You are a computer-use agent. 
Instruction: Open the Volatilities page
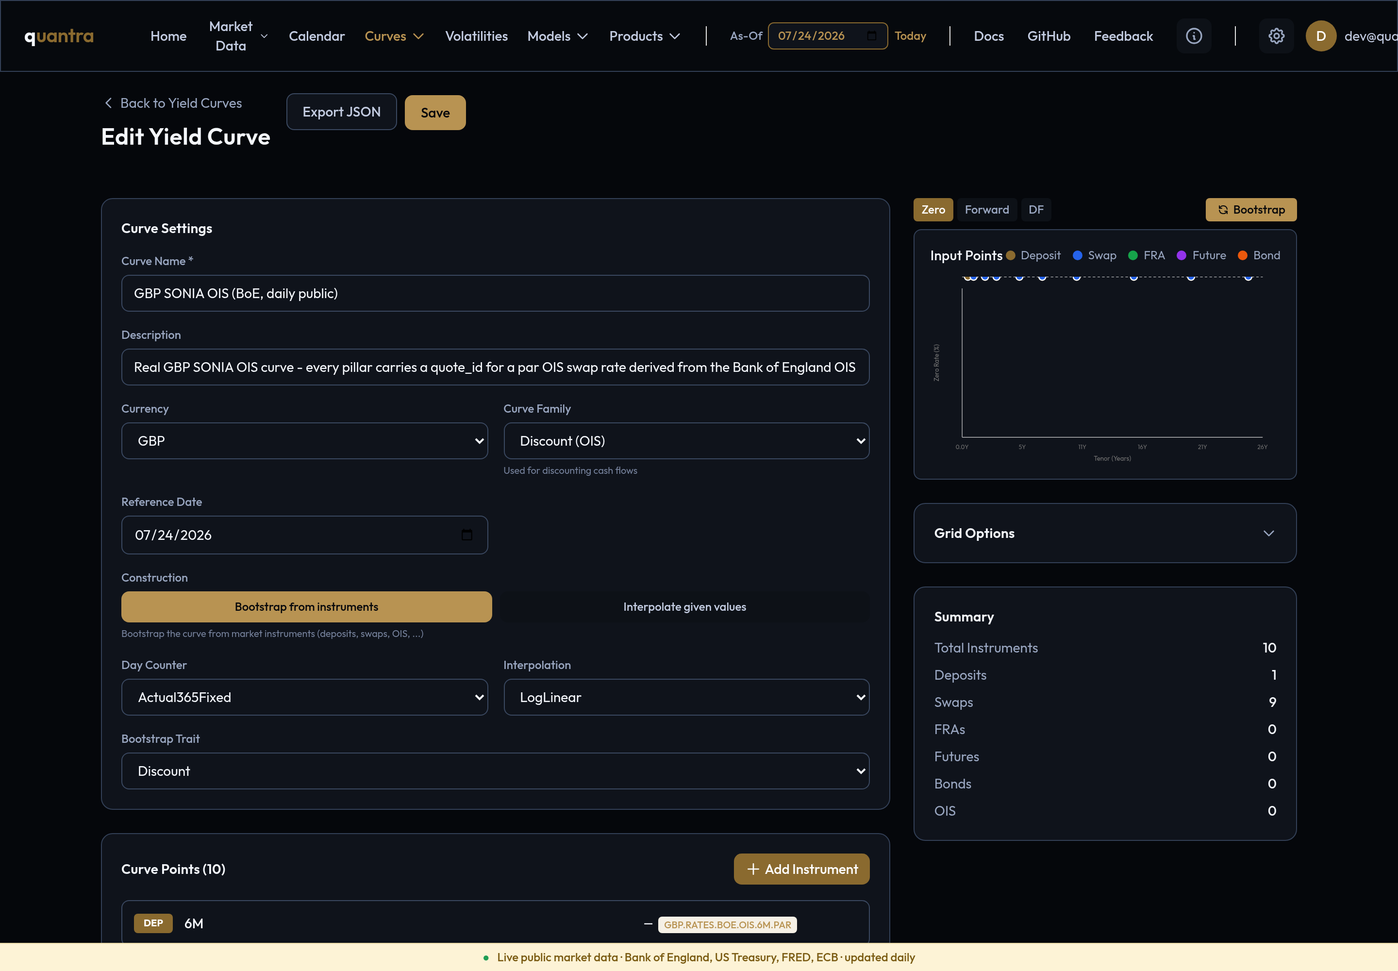[476, 36]
